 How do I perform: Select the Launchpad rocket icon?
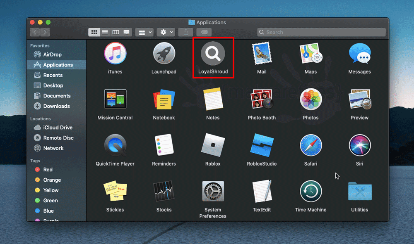(x=164, y=53)
